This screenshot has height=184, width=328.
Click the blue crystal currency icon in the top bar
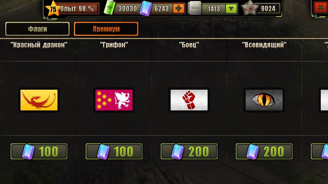146,8
